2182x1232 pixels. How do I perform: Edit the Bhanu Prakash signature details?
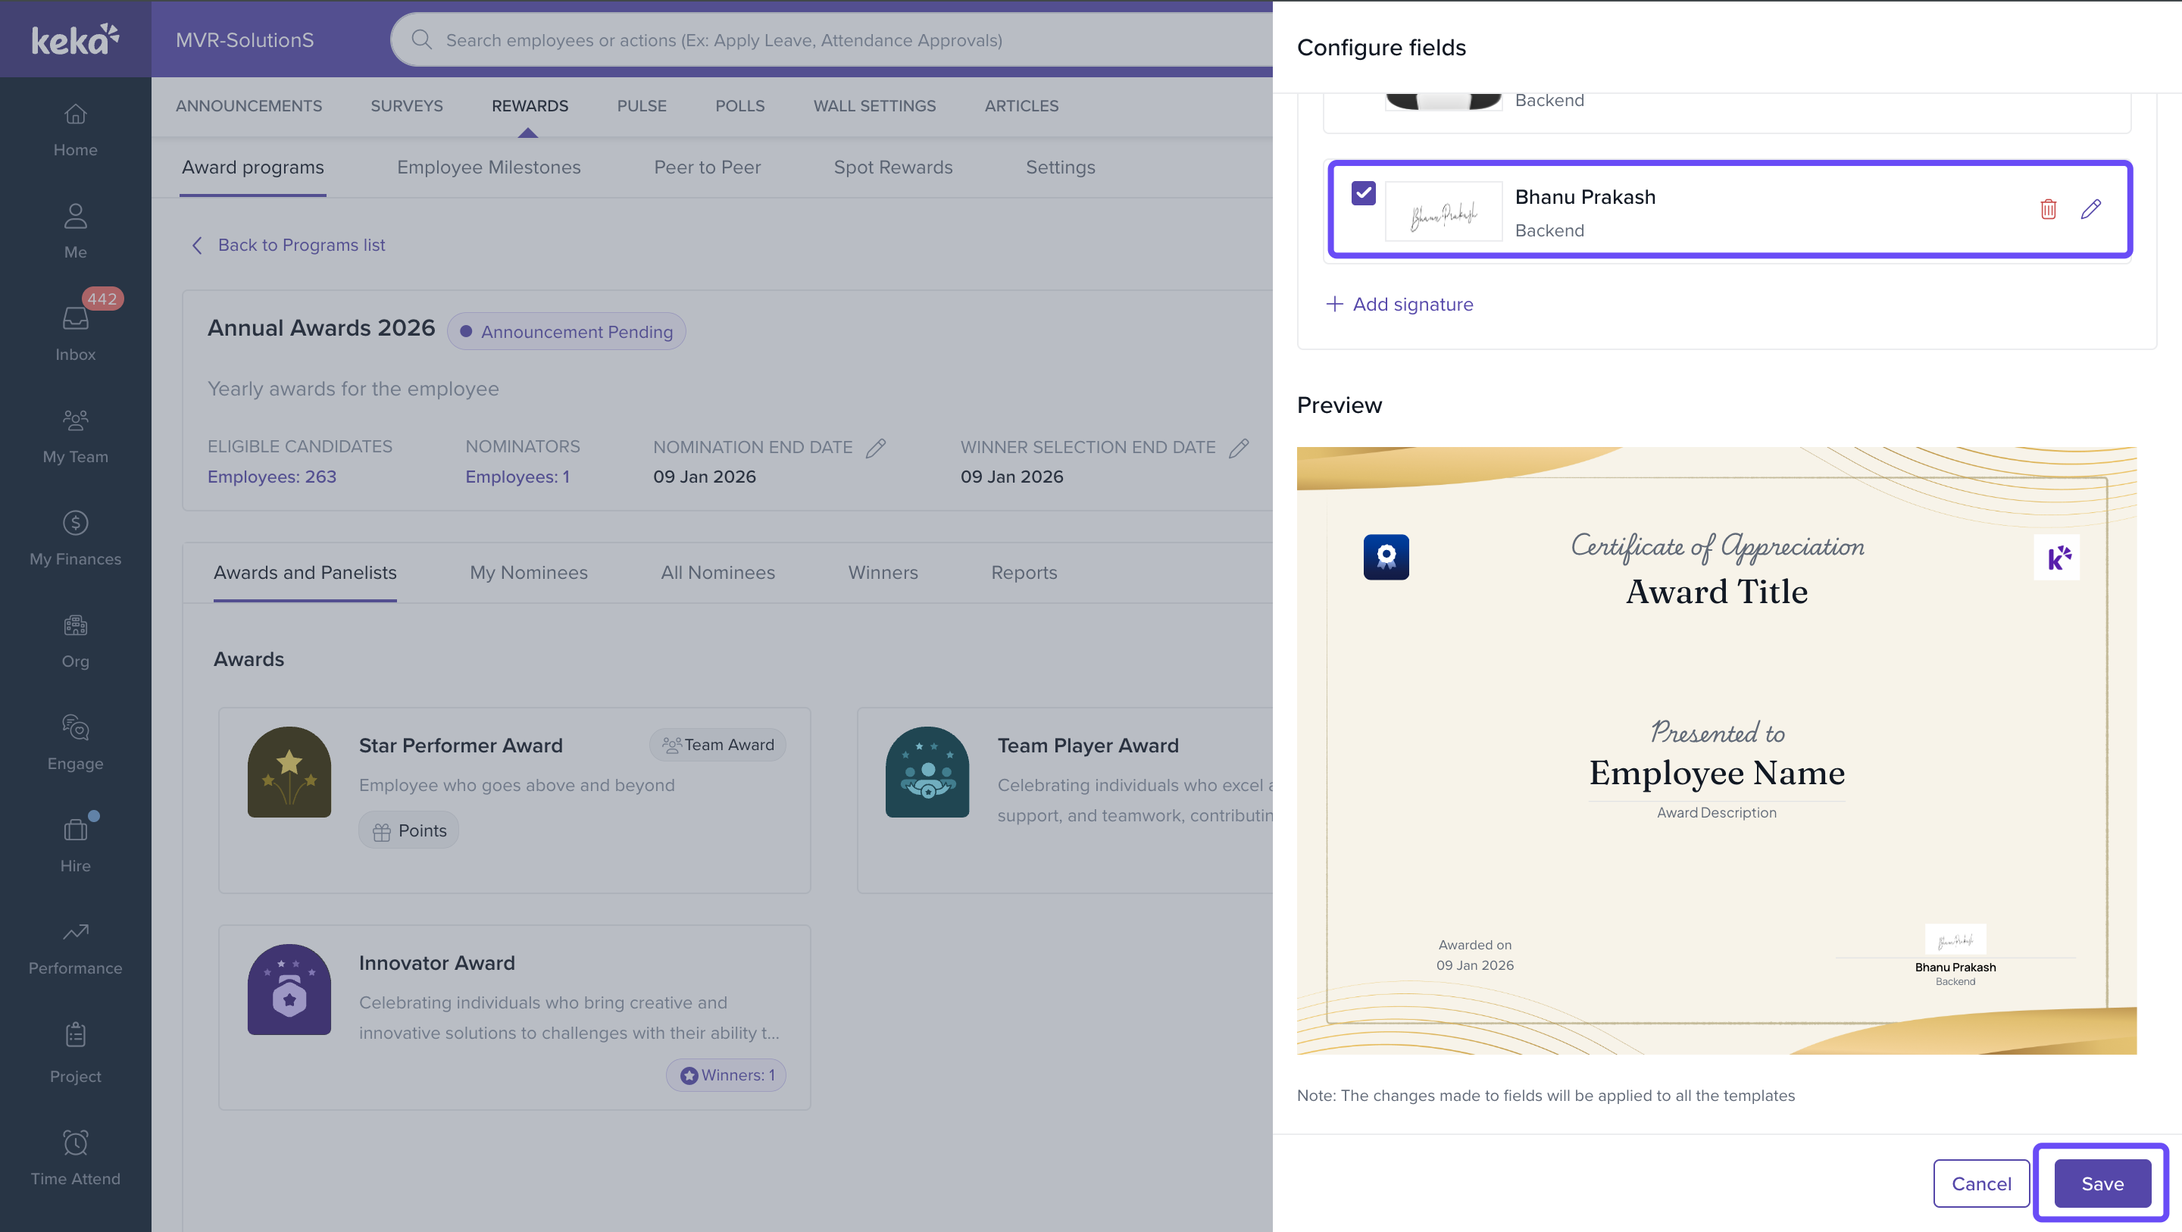point(2090,209)
